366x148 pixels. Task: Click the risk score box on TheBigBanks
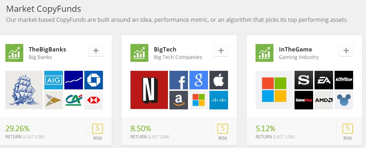[x=98, y=129]
